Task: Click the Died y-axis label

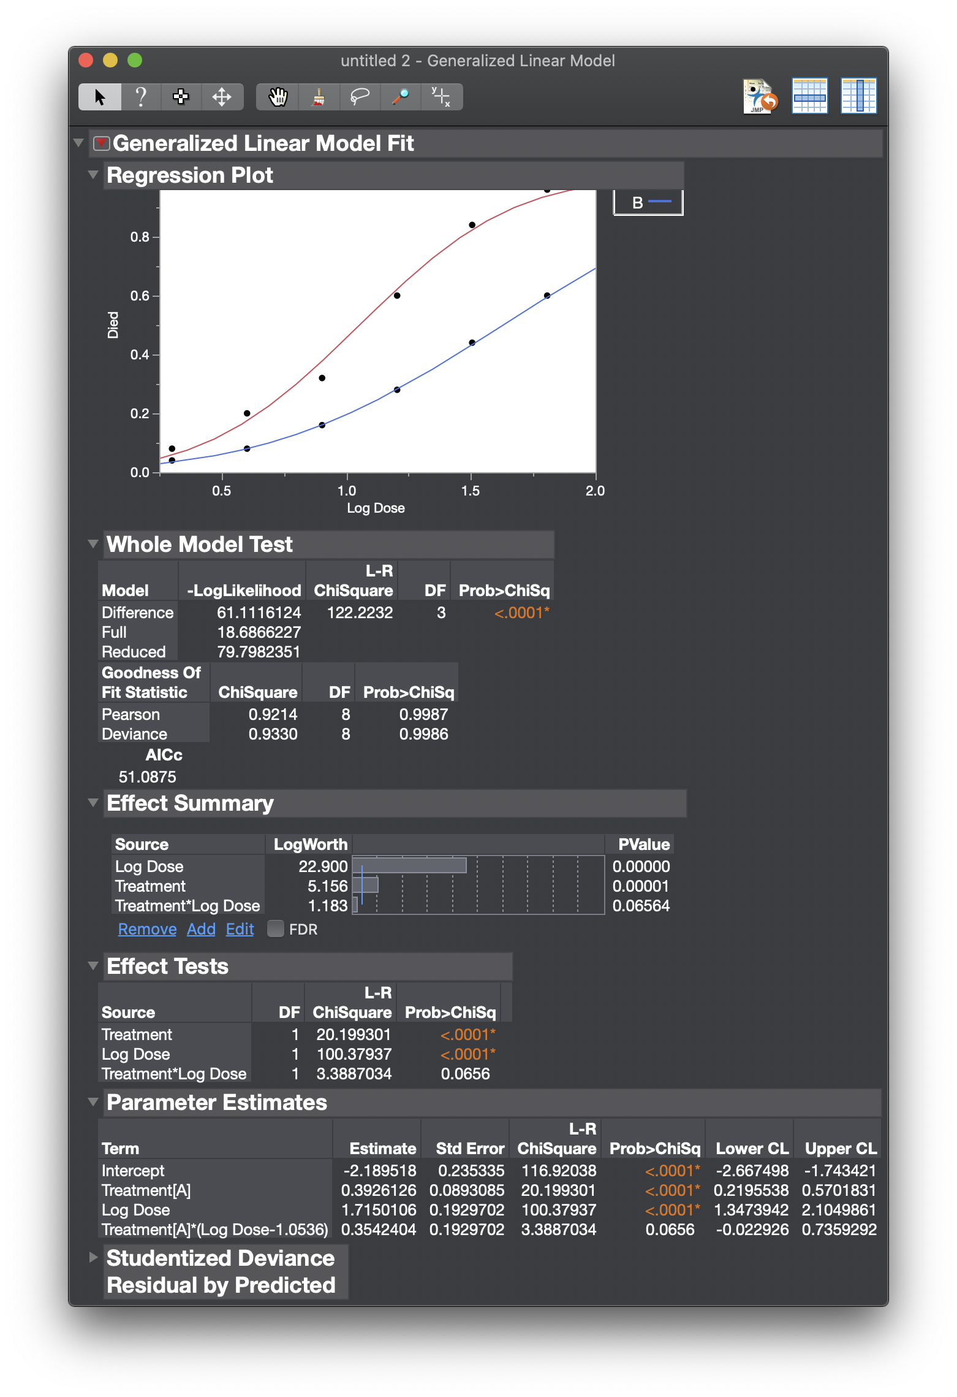Action: 113,325
